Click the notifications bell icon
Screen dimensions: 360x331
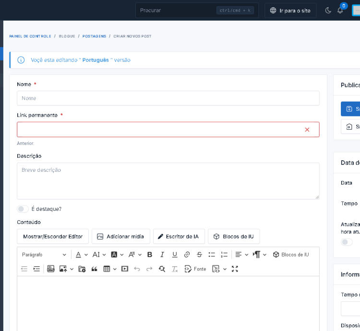point(340,11)
